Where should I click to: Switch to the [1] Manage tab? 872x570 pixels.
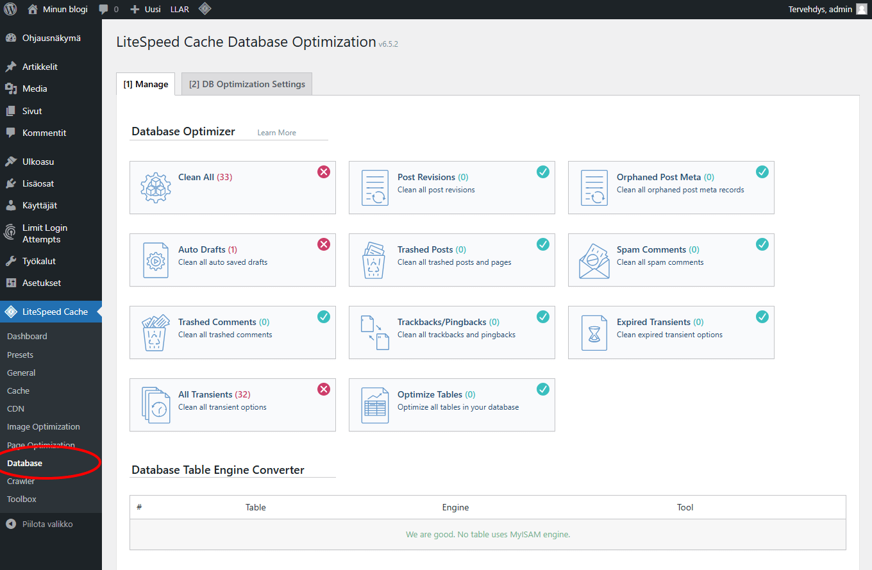[146, 84]
